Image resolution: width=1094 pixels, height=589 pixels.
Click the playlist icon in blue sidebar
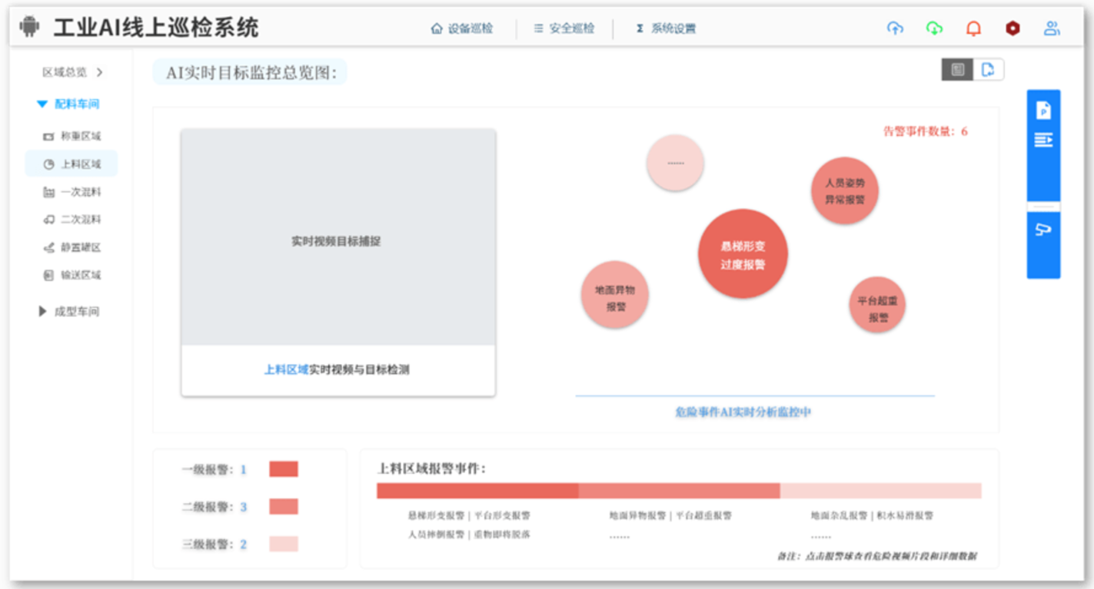1043,140
